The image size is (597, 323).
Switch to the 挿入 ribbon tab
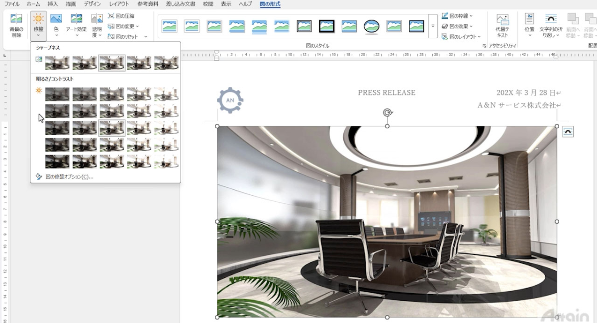pos(53,4)
